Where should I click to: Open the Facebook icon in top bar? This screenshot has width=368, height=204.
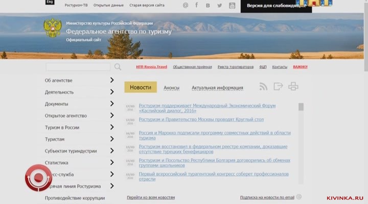click(196, 5)
